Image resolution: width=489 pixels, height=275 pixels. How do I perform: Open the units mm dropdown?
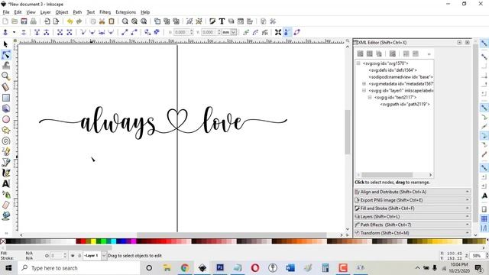(x=233, y=32)
